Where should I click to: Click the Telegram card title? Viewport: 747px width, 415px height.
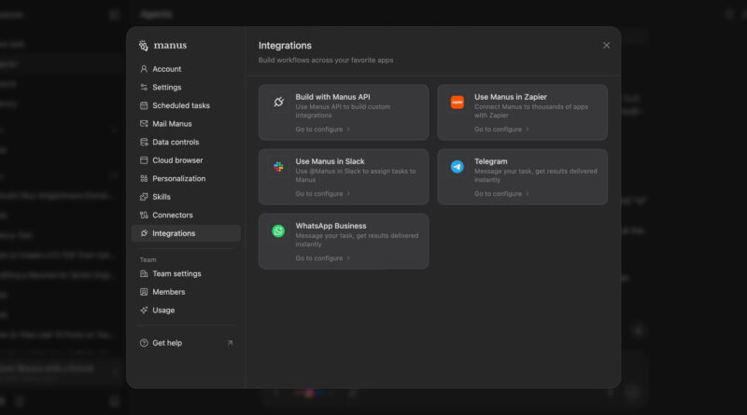pos(491,161)
